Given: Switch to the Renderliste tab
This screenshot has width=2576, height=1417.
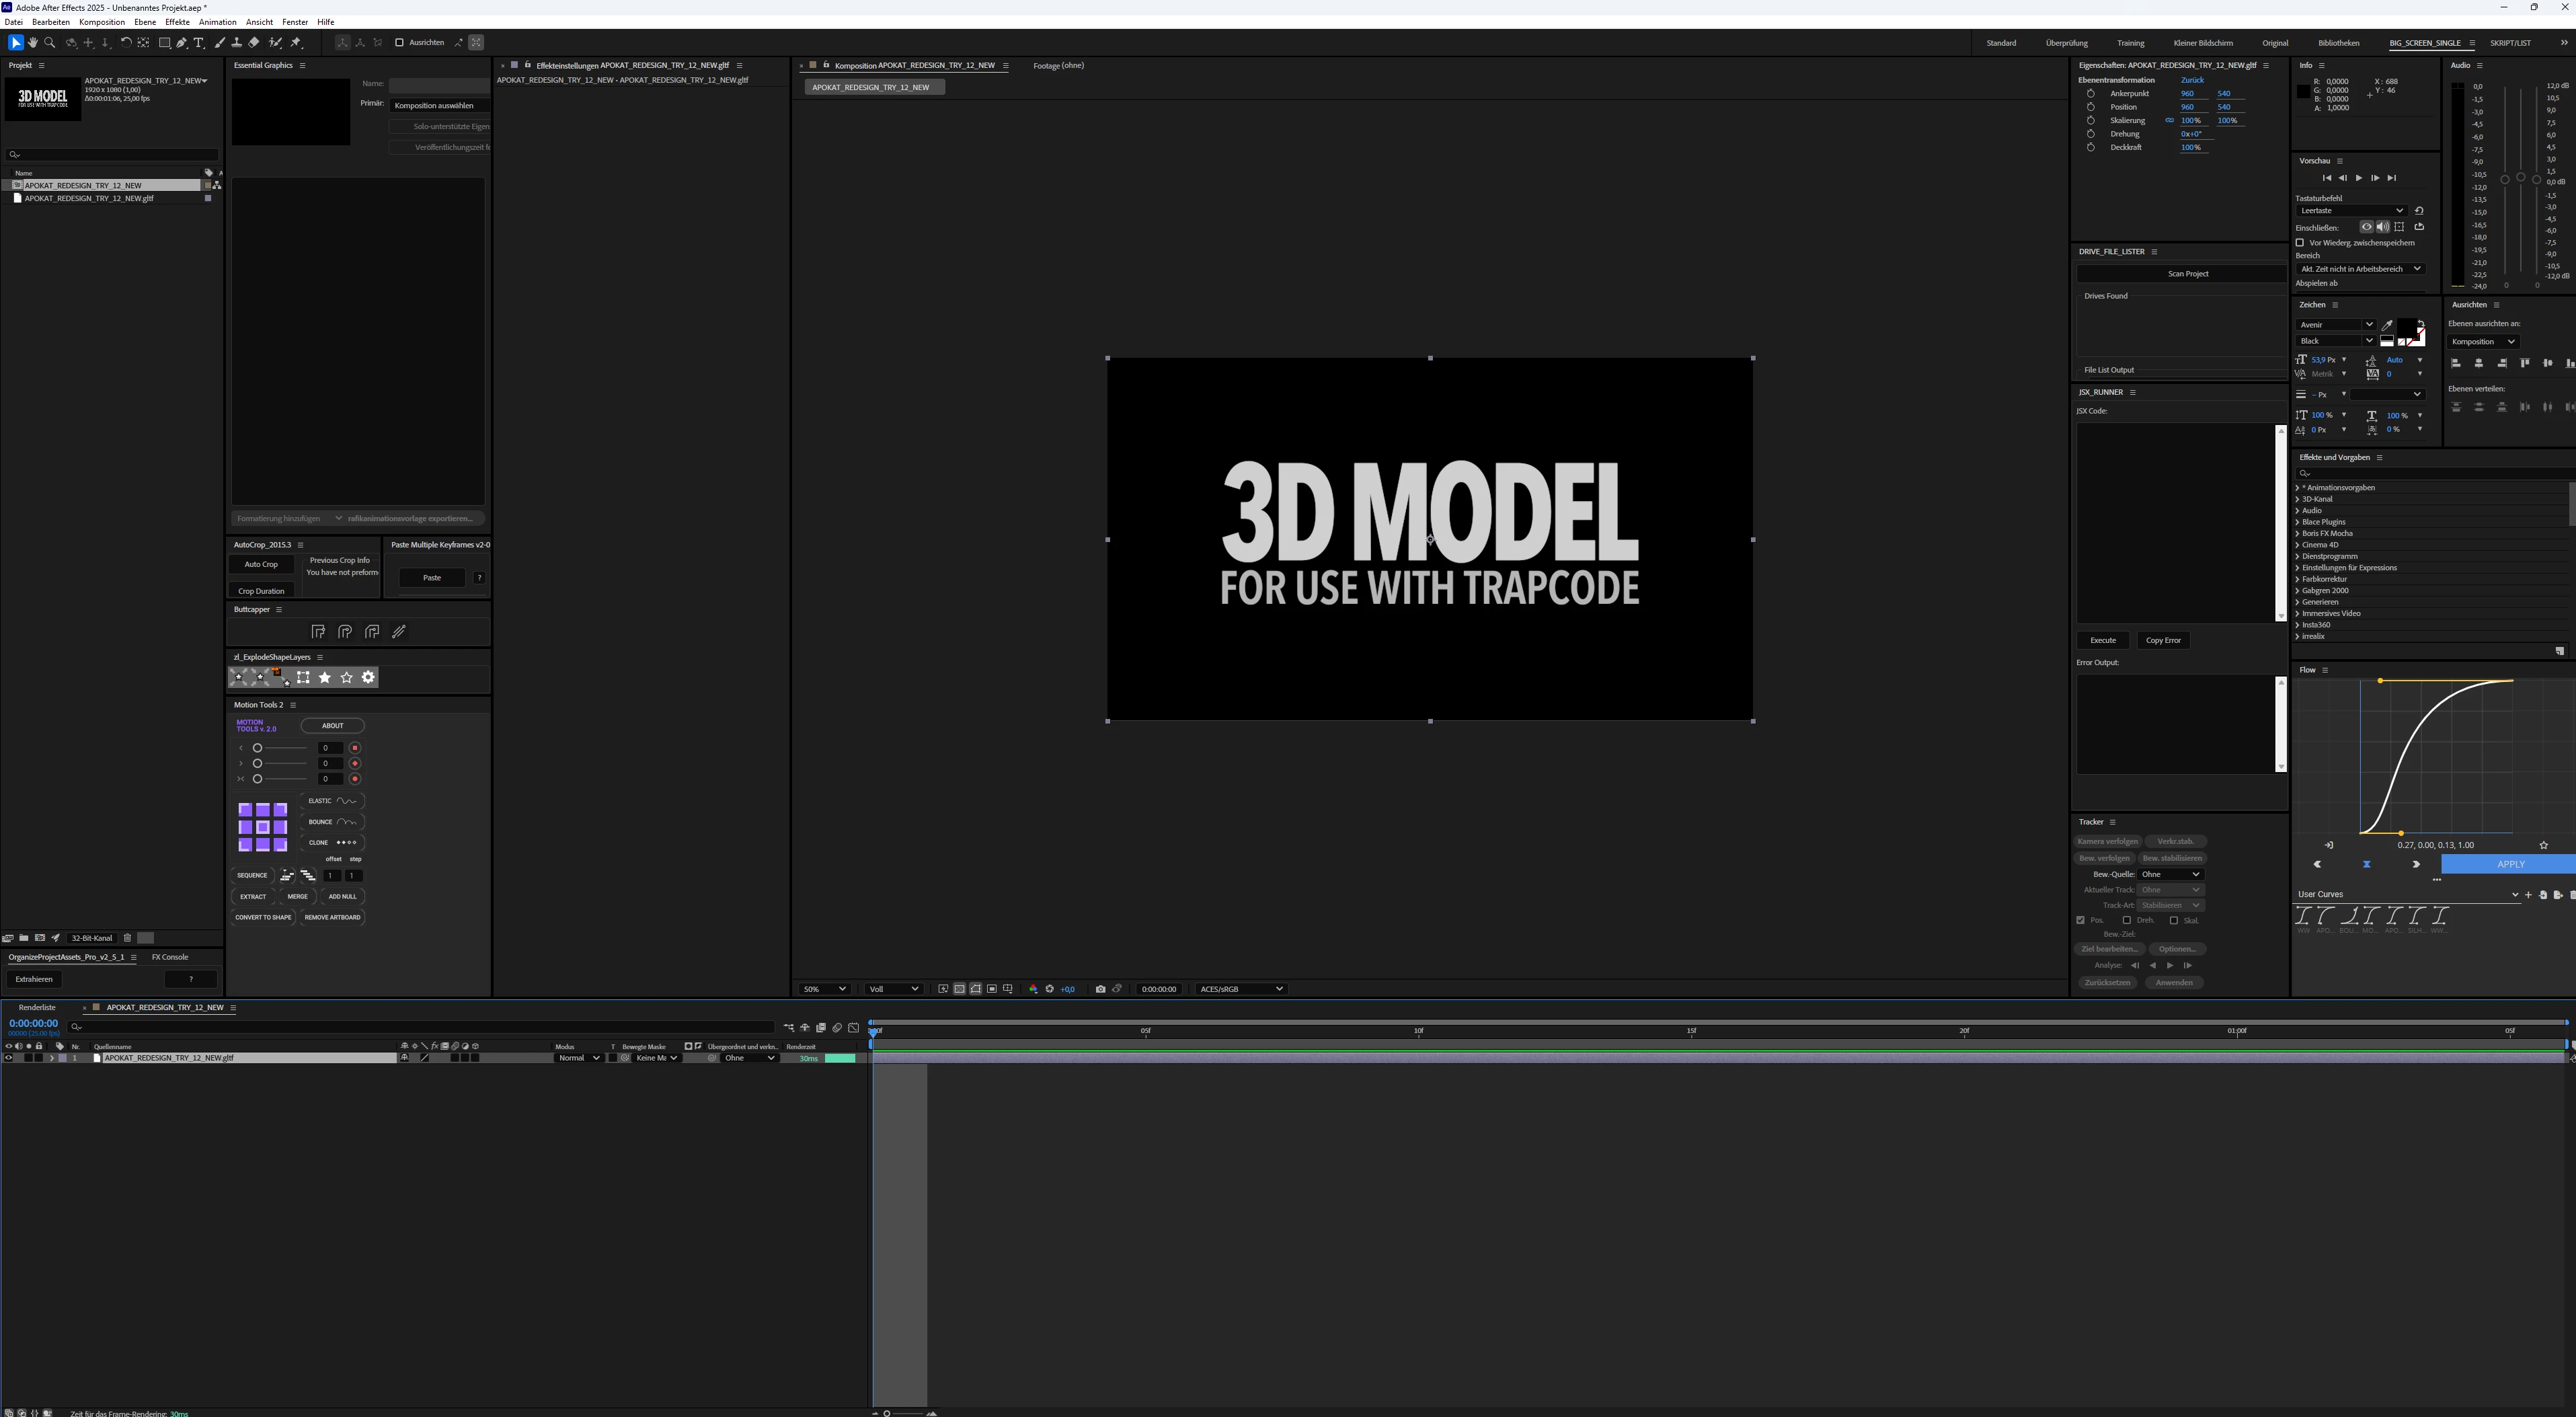Looking at the screenshot, I should click(x=37, y=1008).
